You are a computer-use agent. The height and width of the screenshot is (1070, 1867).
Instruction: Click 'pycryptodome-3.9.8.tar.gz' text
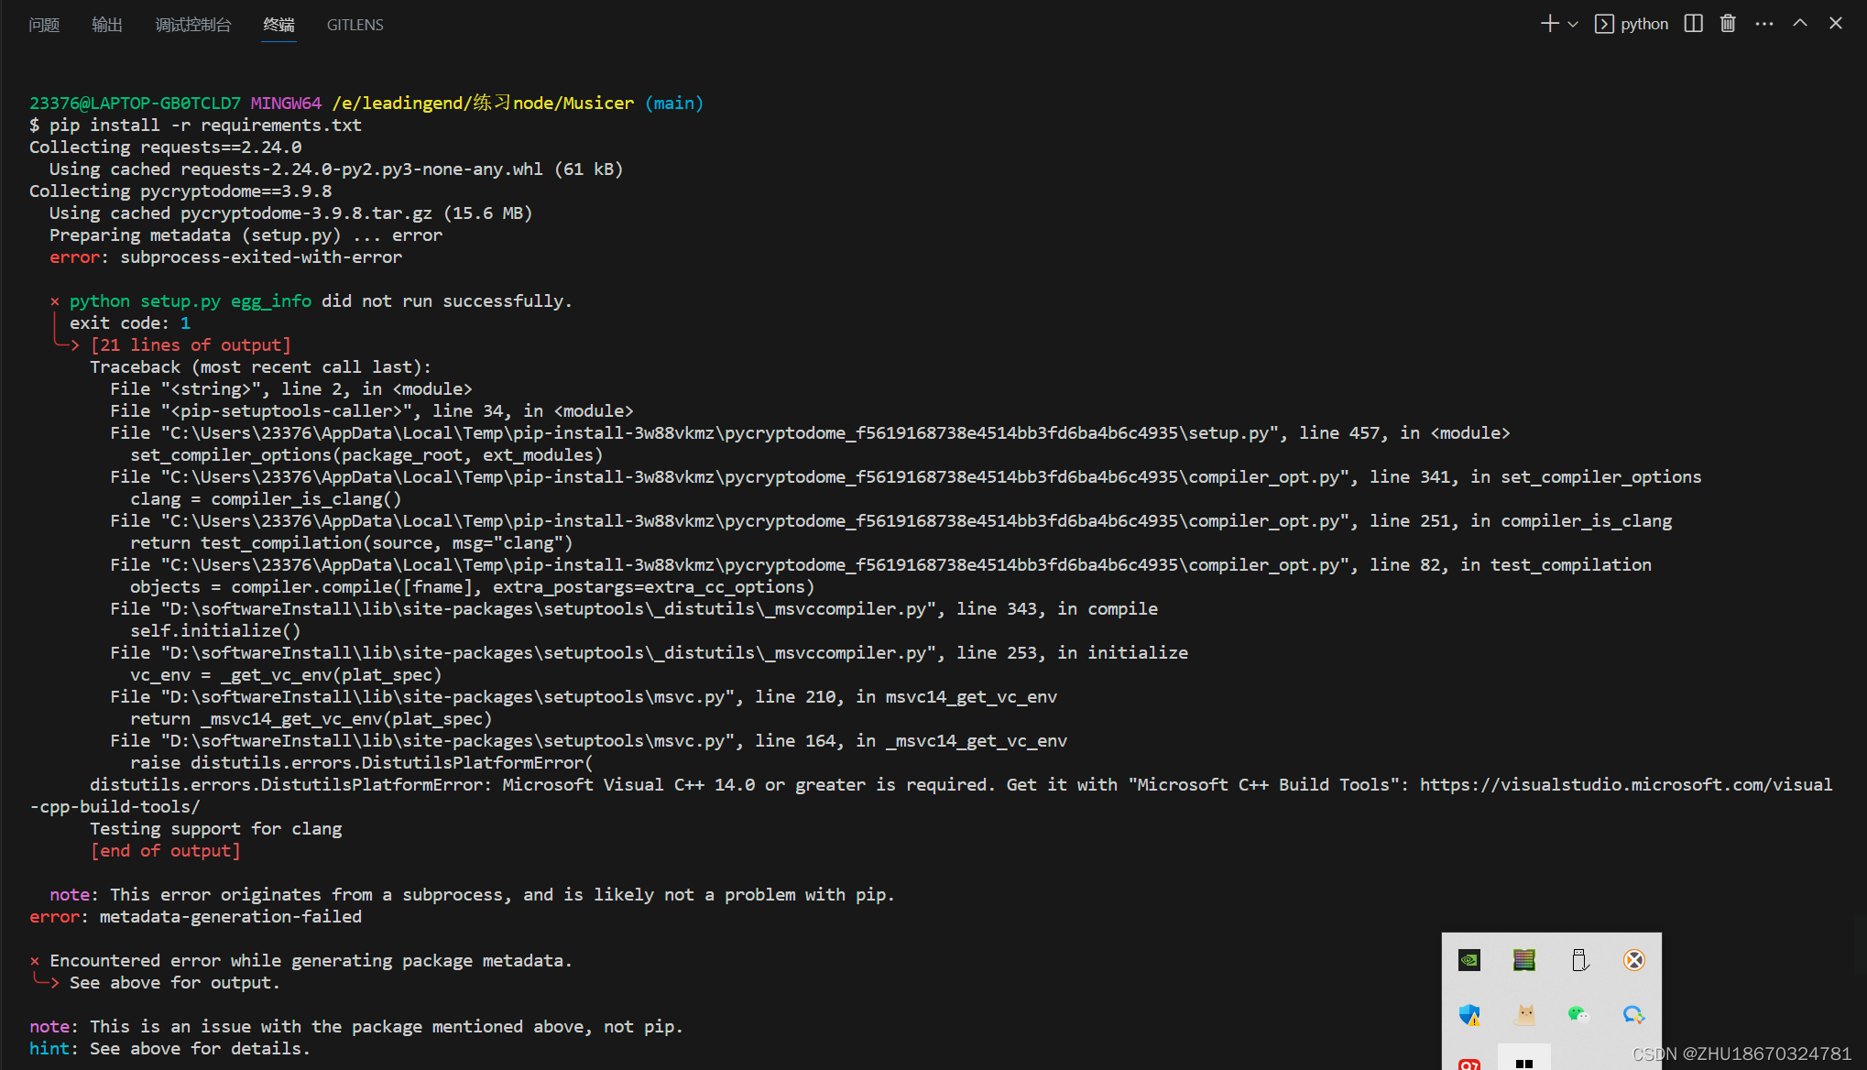coord(306,213)
